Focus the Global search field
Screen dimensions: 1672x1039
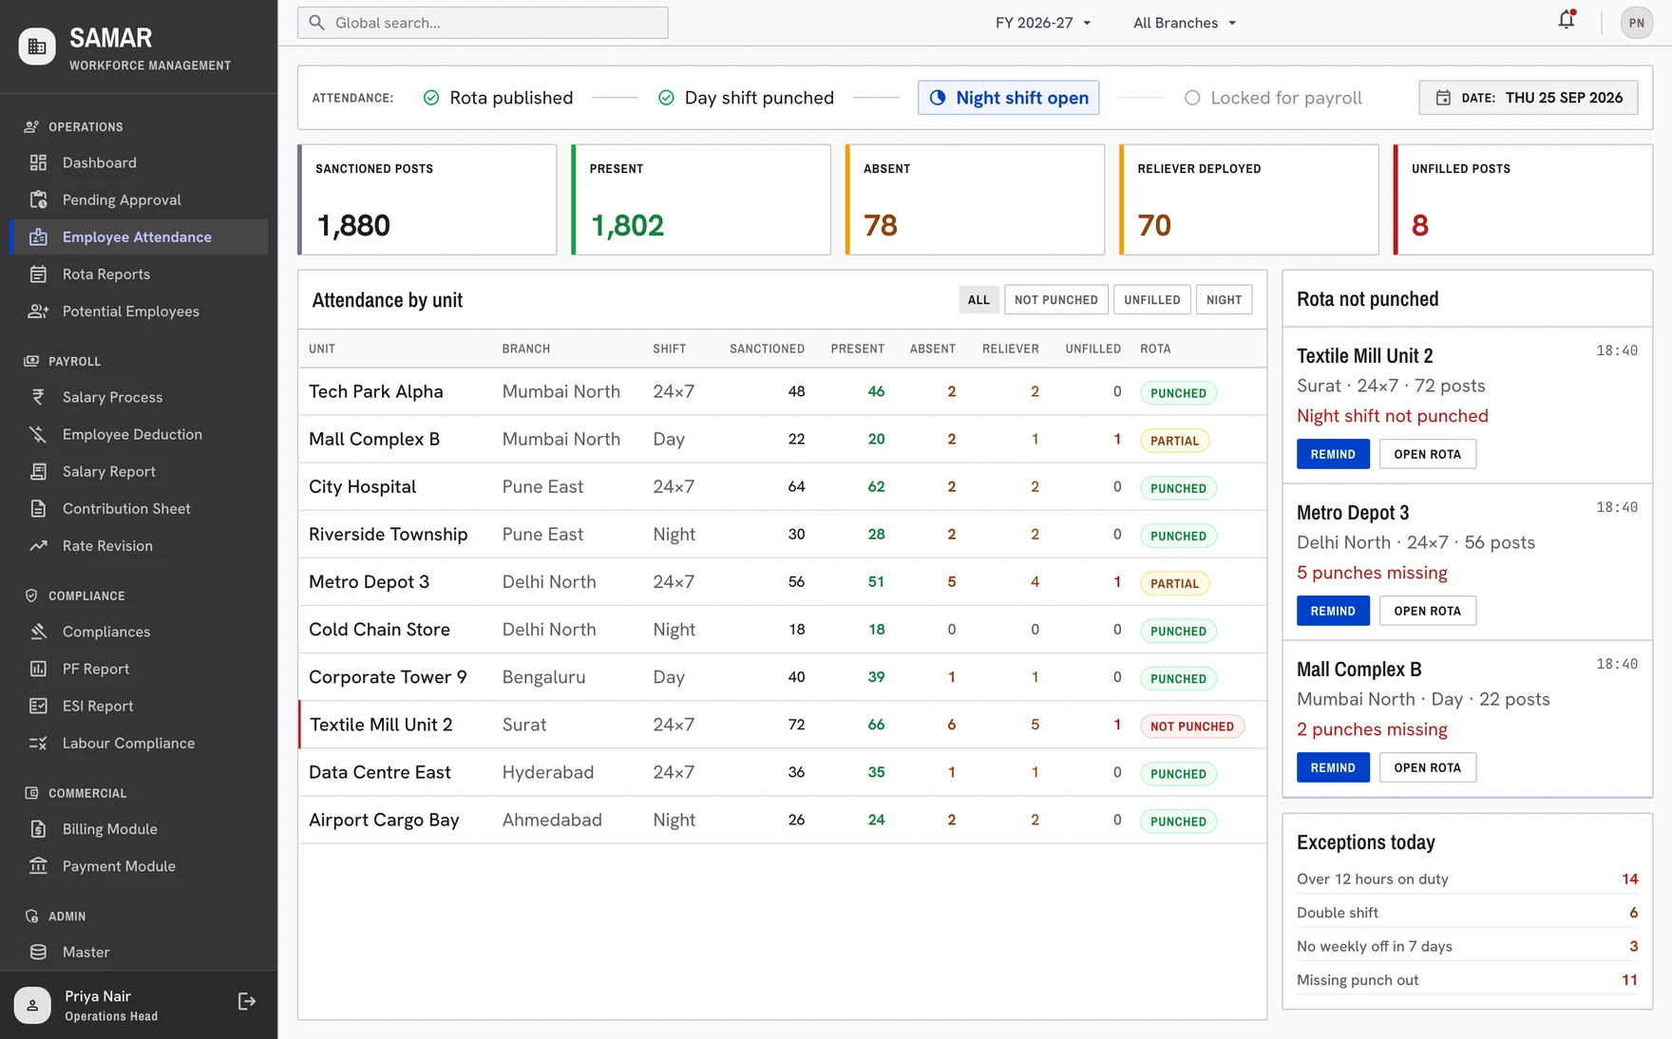tap(483, 23)
